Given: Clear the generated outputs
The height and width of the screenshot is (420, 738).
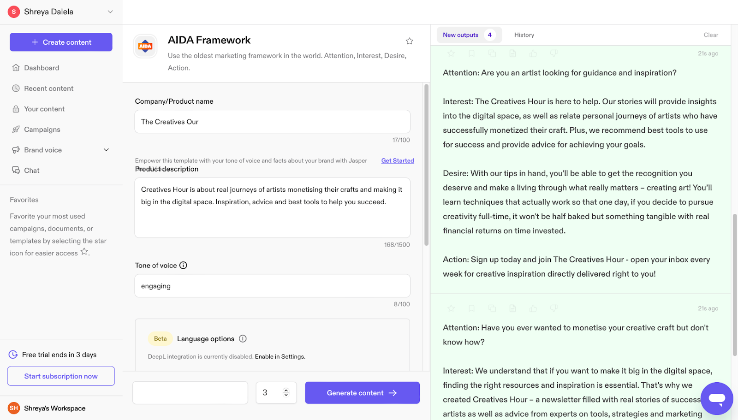Looking at the screenshot, I should [711, 35].
